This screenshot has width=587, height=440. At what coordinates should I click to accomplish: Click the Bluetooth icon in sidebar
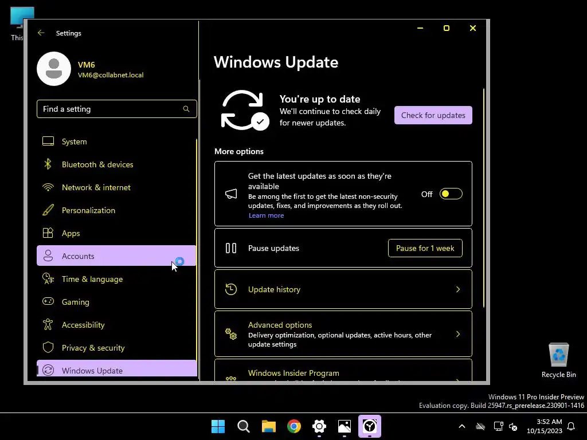[x=48, y=164]
